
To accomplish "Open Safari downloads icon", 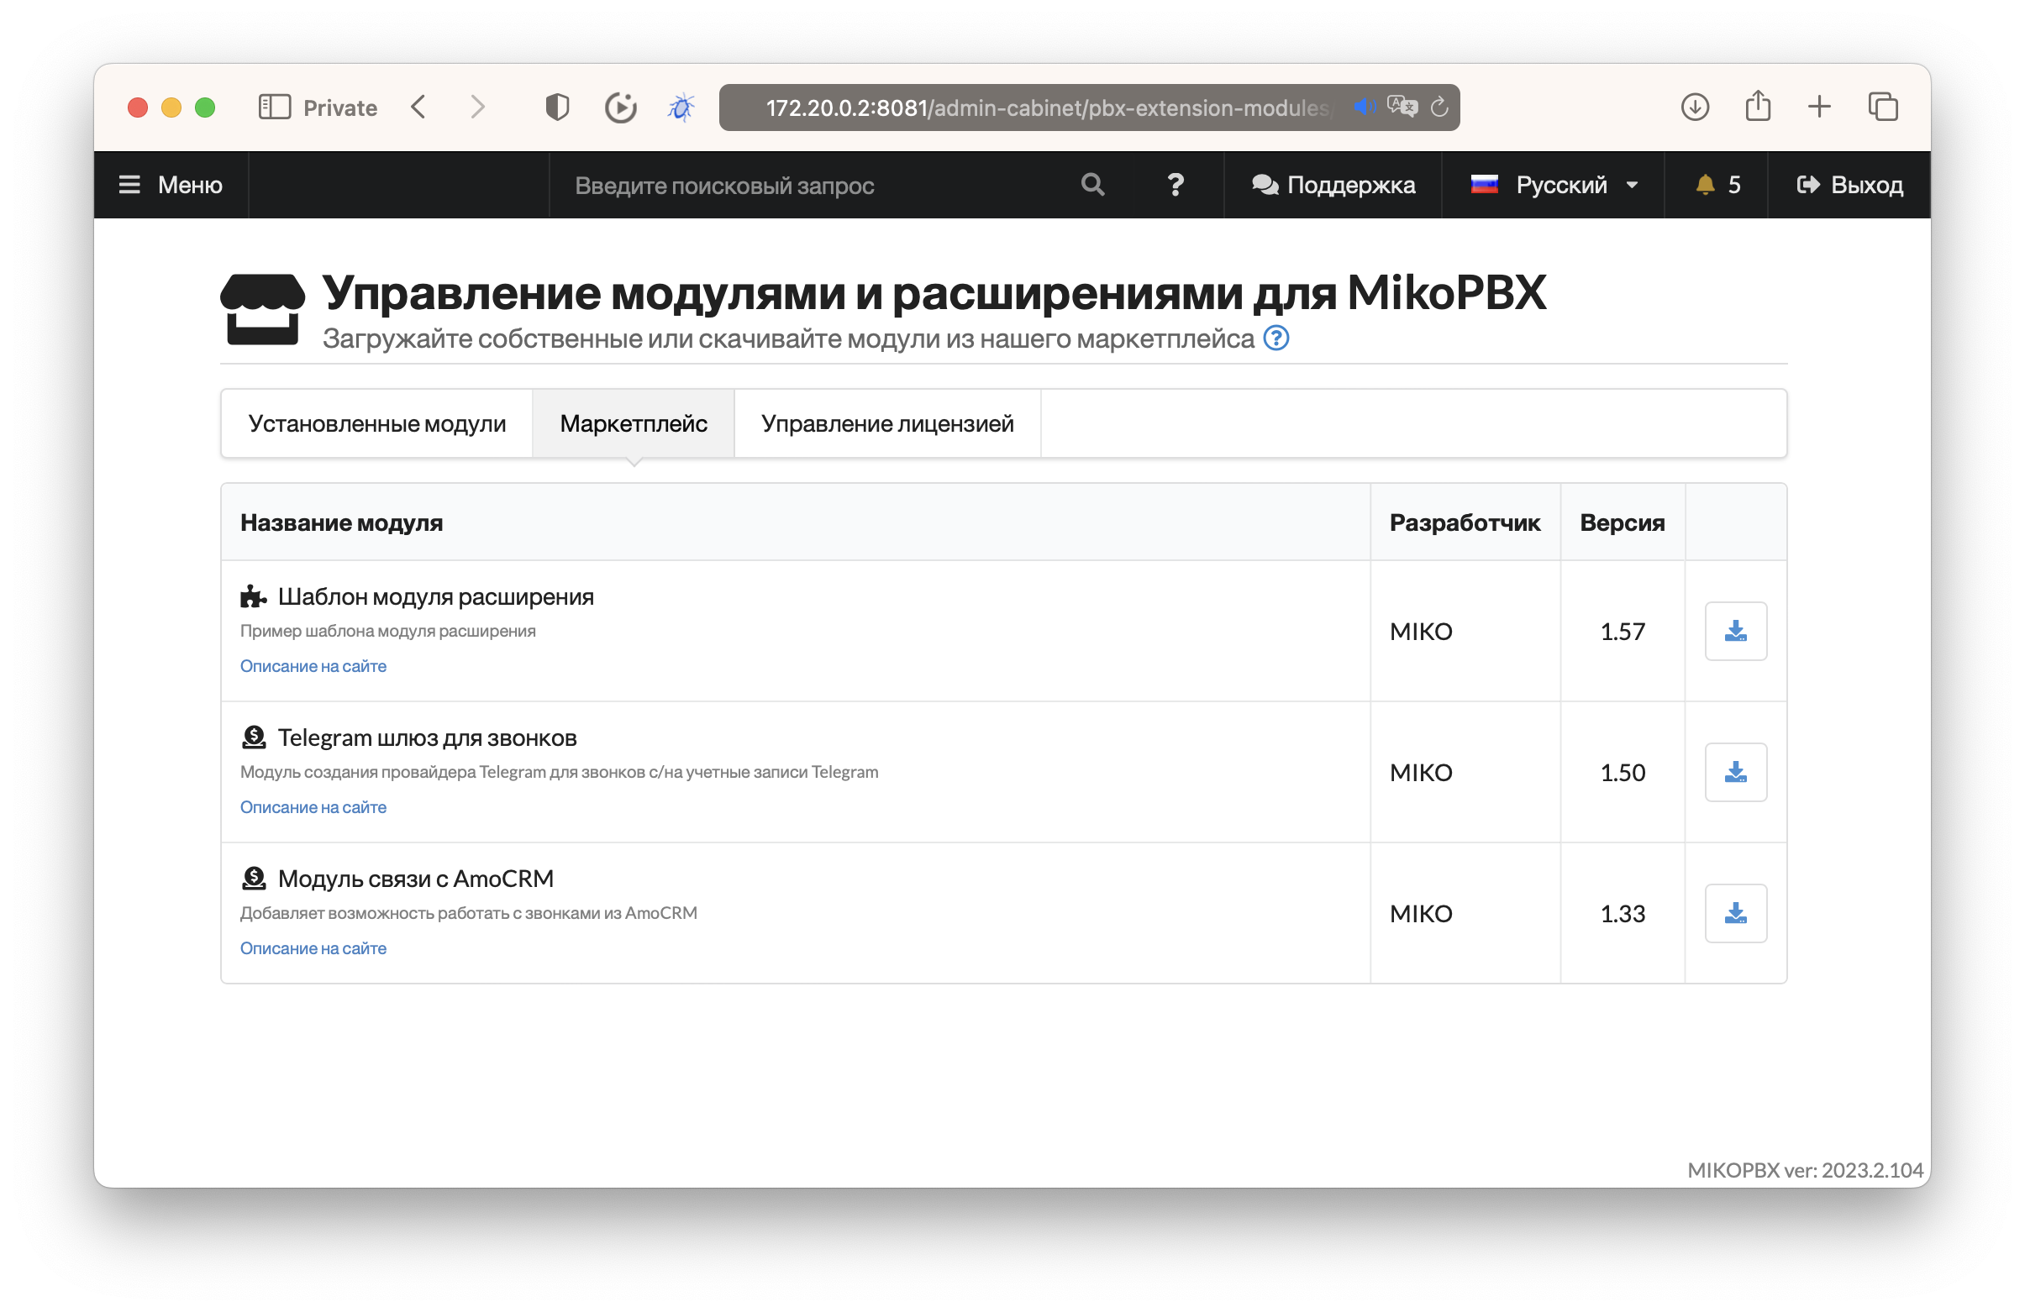I will click(x=1695, y=108).
